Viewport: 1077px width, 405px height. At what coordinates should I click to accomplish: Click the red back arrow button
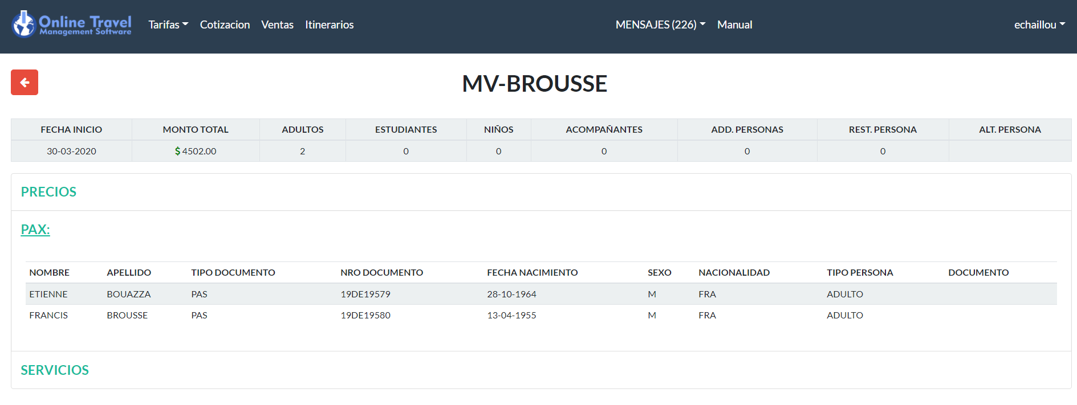[25, 83]
